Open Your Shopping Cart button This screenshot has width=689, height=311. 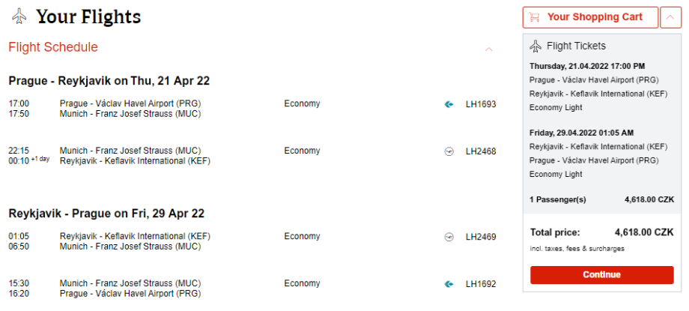coord(590,17)
